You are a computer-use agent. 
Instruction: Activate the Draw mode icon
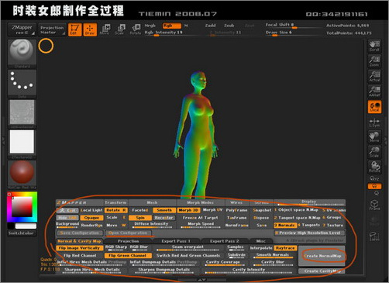90,29
